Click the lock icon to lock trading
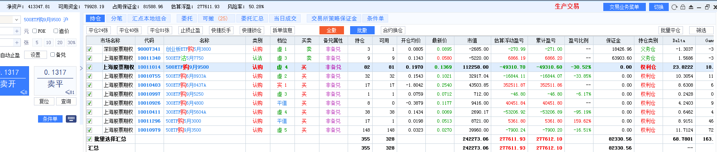This screenshot has height=152, width=717. (683, 7)
